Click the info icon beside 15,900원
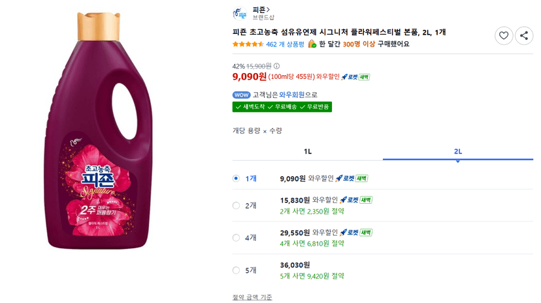The width and height of the screenshot is (541, 303). click(277, 66)
